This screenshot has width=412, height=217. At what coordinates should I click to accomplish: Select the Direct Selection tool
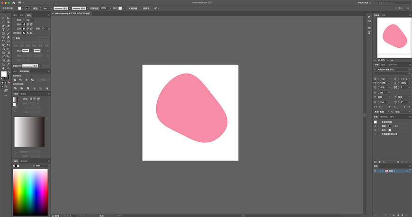[x=8, y=18]
